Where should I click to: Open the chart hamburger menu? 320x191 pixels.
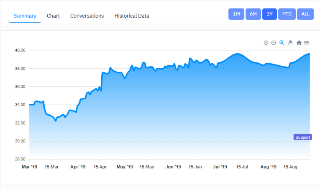click(x=307, y=43)
